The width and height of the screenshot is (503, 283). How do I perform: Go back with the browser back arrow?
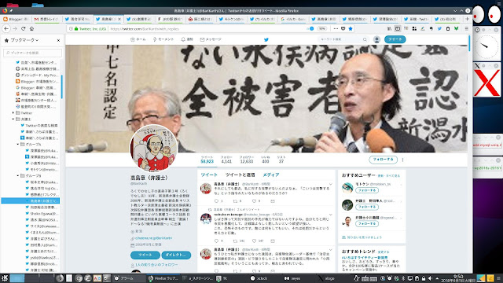[x=6, y=28]
